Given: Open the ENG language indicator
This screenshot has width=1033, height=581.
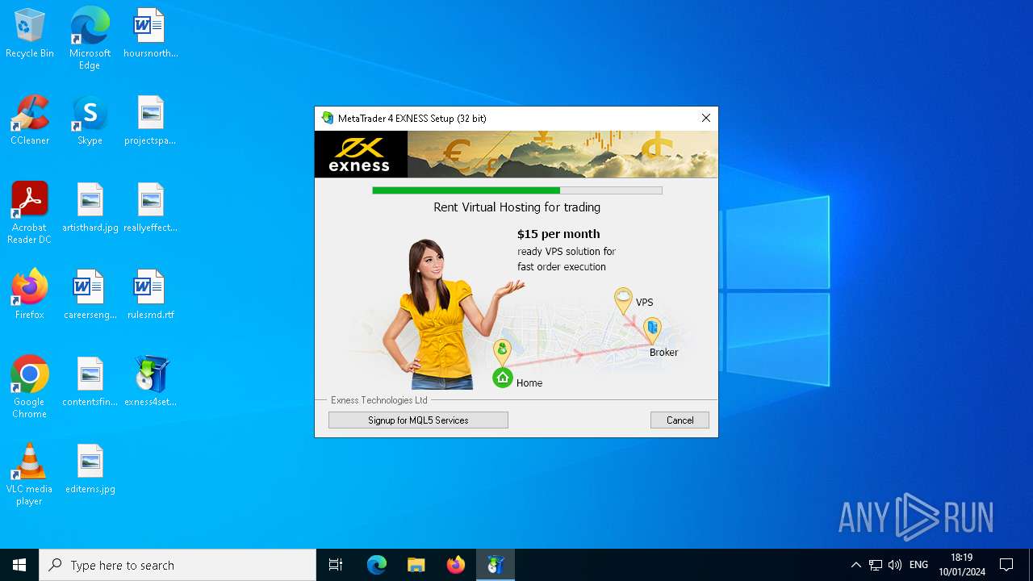Looking at the screenshot, I should point(918,565).
